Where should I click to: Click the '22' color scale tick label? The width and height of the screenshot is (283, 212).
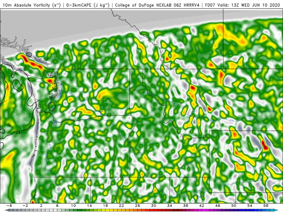[121, 206]
